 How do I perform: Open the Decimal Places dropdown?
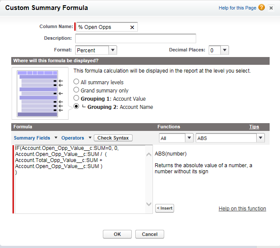click(219, 50)
